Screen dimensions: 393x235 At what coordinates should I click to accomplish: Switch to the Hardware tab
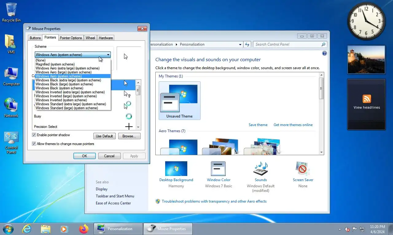pyautogui.click(x=106, y=38)
